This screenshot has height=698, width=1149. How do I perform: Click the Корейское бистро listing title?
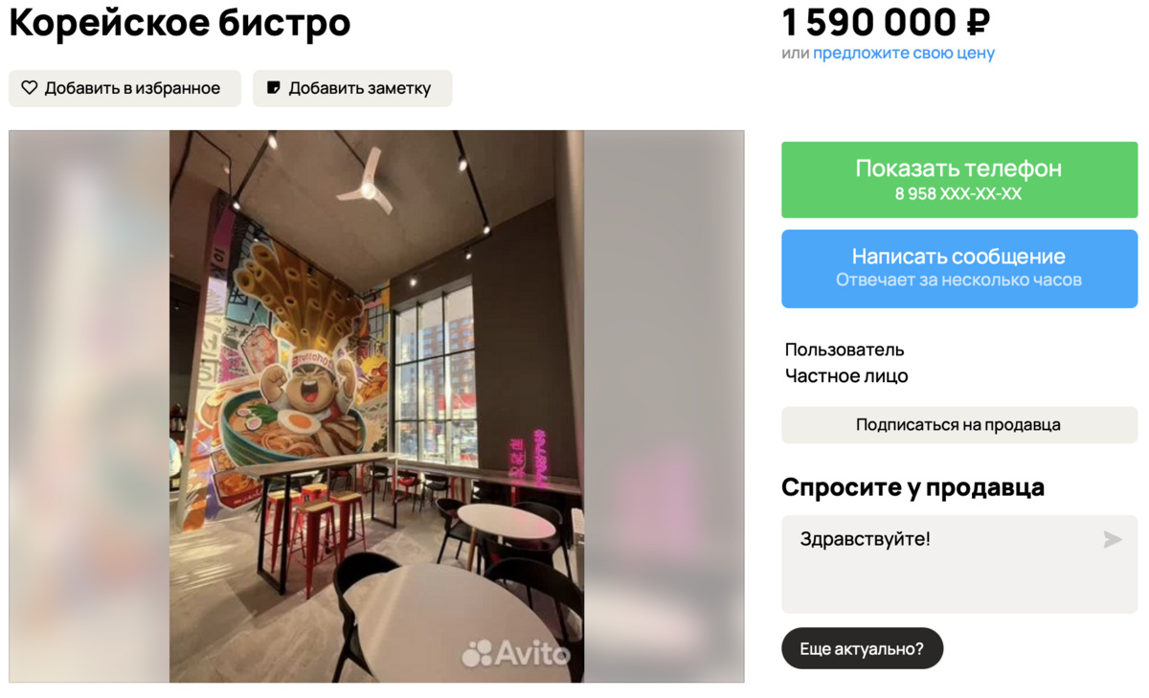pyautogui.click(x=180, y=23)
